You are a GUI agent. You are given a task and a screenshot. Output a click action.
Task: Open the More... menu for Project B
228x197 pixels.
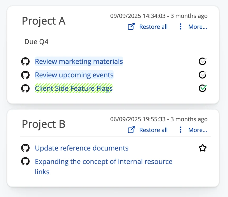point(197,130)
